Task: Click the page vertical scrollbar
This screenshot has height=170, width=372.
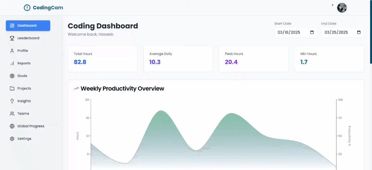Action: 371,32
